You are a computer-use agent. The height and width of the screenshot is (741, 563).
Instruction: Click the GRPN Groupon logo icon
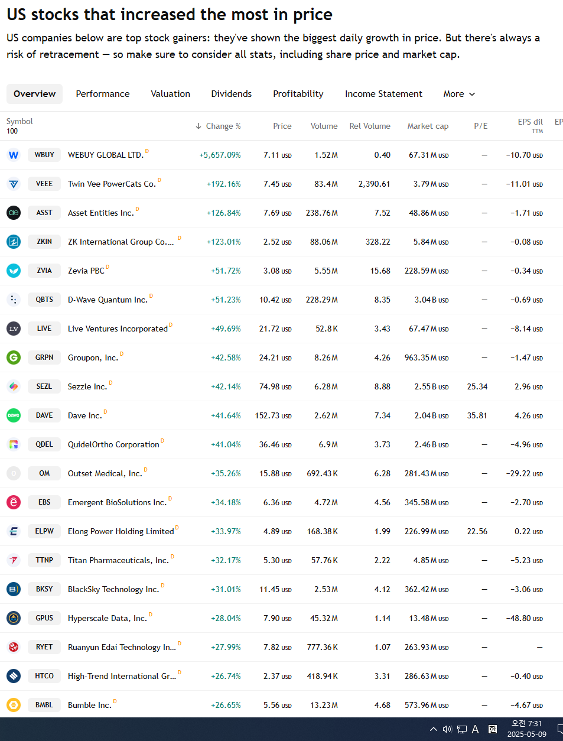tap(14, 357)
